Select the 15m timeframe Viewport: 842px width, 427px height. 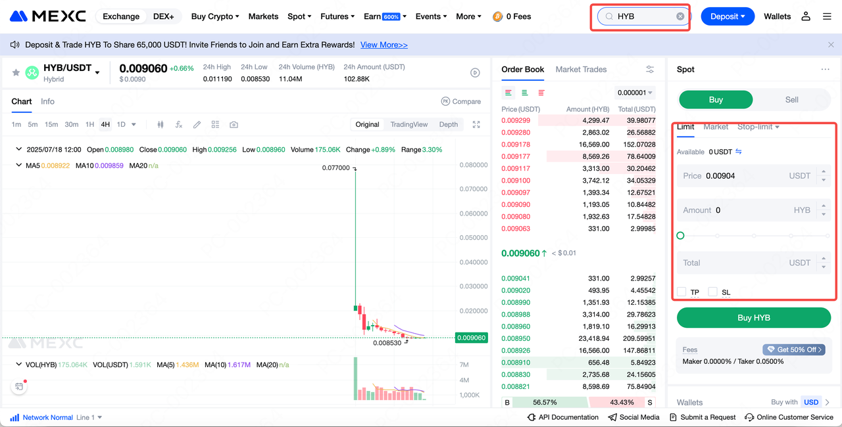click(51, 124)
